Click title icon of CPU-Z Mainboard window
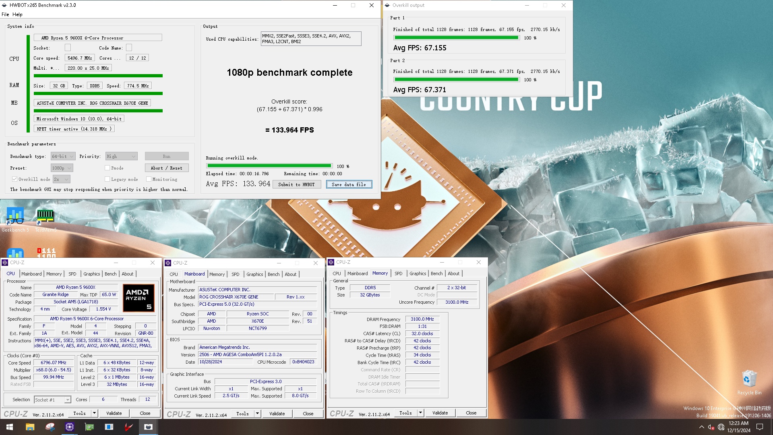 coord(168,263)
